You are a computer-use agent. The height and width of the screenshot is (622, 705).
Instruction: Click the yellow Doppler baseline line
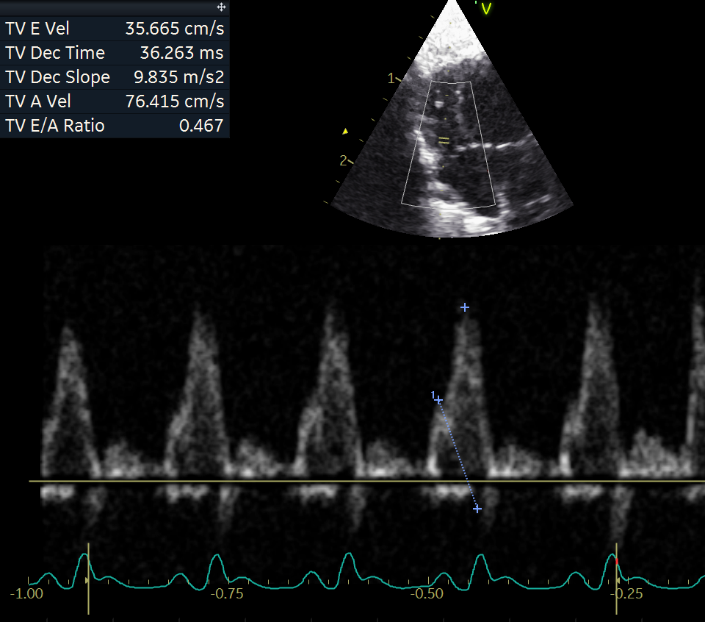click(367, 481)
